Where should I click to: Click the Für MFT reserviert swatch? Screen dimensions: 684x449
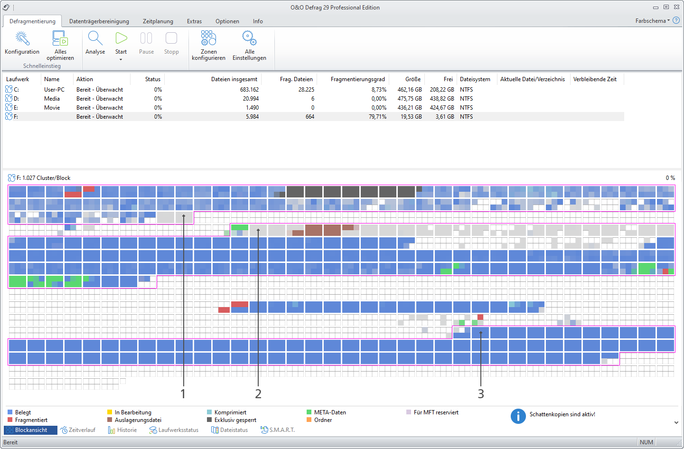coord(409,412)
